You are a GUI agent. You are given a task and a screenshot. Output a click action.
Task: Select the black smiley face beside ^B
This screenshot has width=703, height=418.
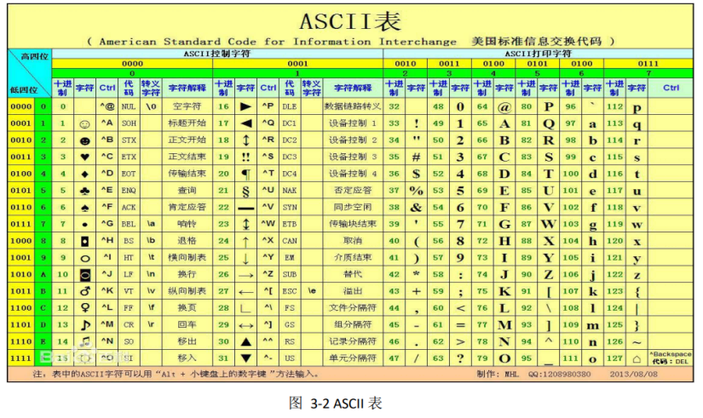[x=84, y=140]
